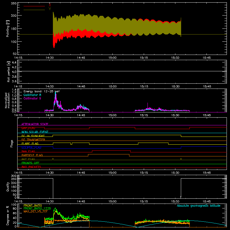230x230 pixels.
Task: Click the red X legend line sample
Action: click(34, 6)
